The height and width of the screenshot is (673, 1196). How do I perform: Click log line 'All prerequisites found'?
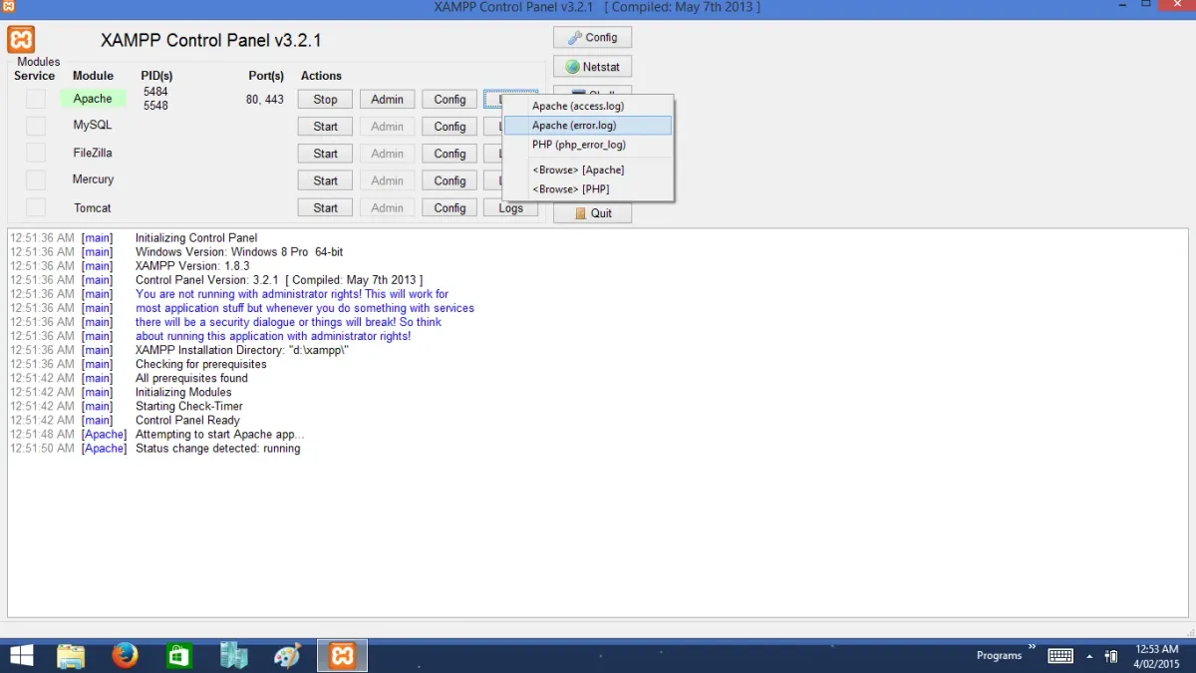191,379
